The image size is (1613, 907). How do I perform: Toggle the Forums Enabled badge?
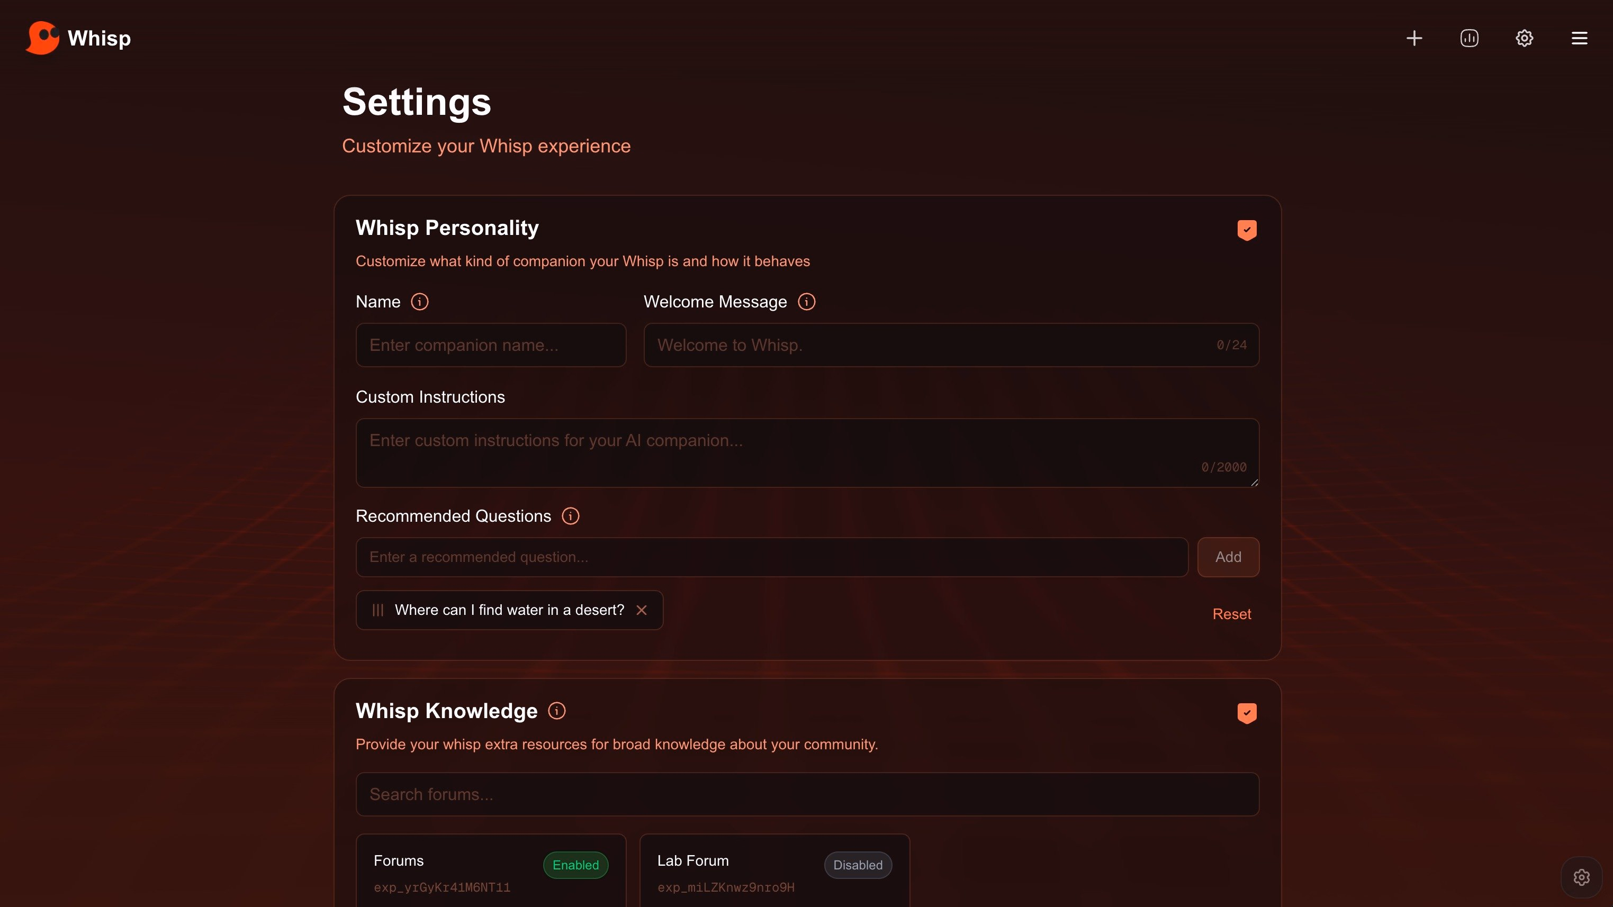click(575, 865)
